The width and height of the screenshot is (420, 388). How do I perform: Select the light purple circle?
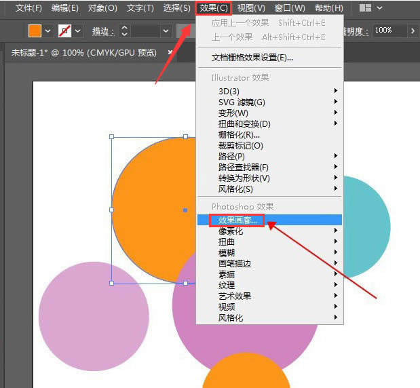click(x=94, y=316)
